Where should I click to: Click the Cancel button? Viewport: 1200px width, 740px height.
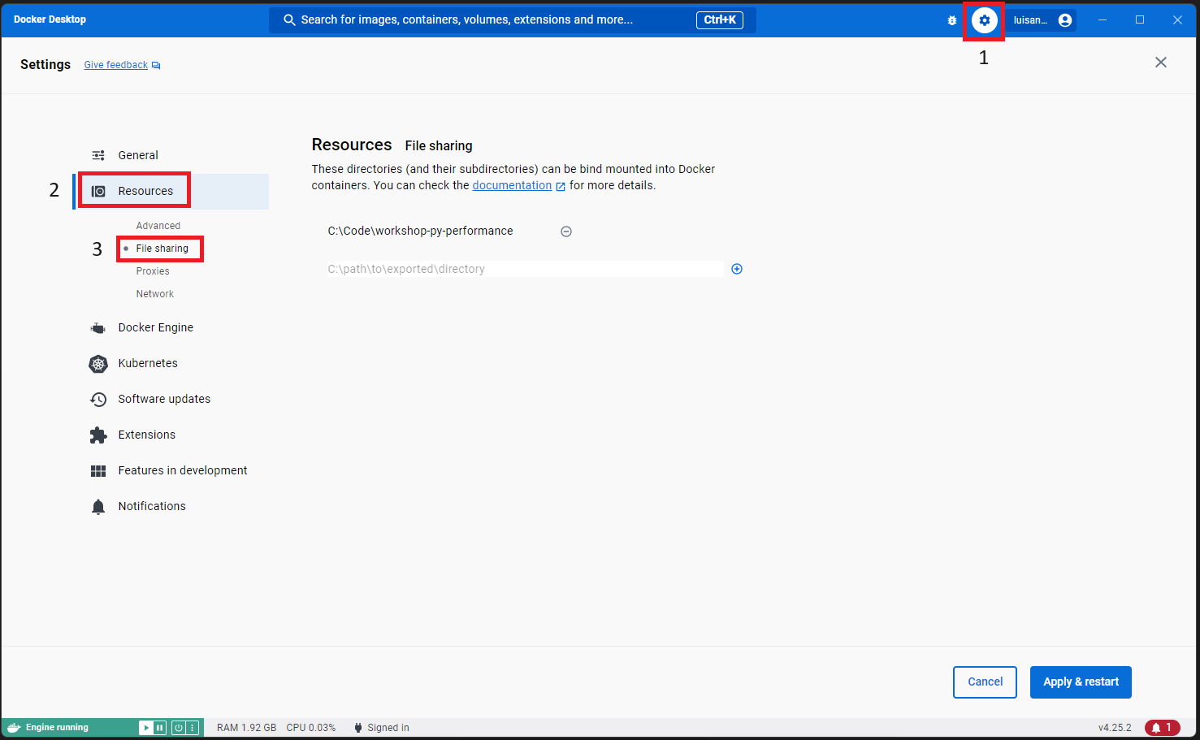985,682
